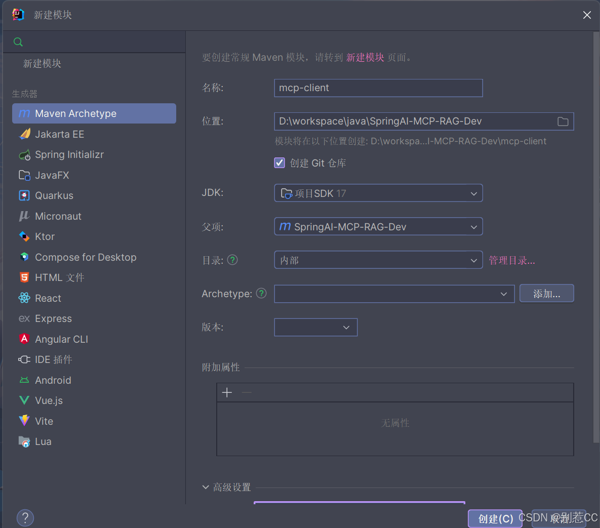
Task: Select 新建模块 in the left list
Action: coord(42,63)
